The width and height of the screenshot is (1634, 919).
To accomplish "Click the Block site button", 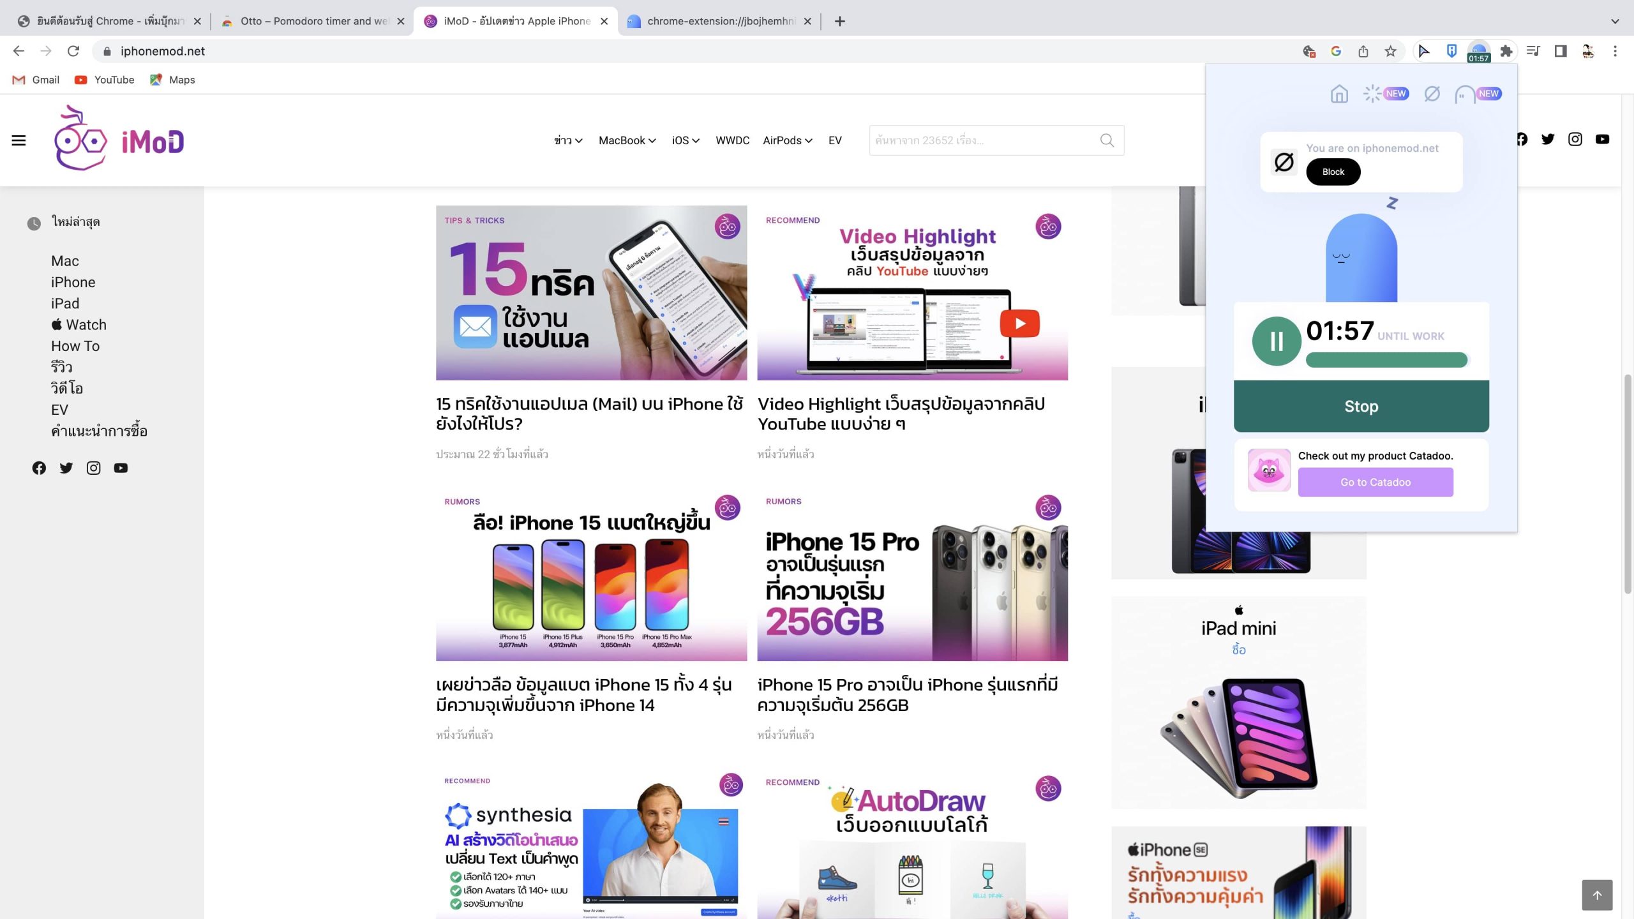I will pyautogui.click(x=1333, y=172).
